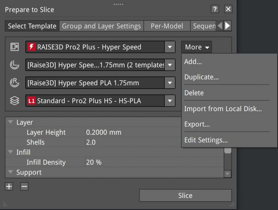The image size is (278, 210).
Task: Collapse the Infill settings section
Action: tap(10, 152)
